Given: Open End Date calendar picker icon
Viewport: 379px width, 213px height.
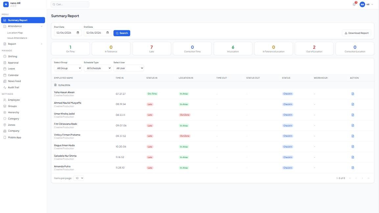Looking at the screenshot, I should (107, 33).
